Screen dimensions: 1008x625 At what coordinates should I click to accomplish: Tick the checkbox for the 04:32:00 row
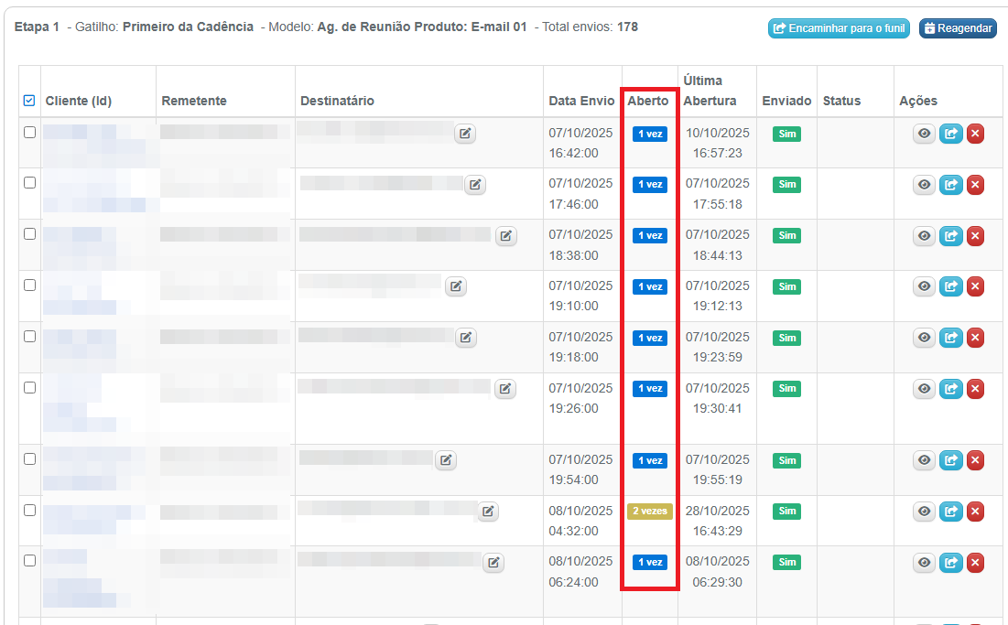30,510
